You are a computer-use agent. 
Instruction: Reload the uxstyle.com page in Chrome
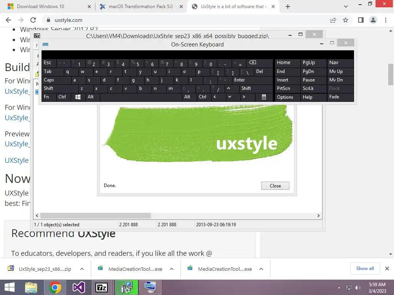[x=33, y=20]
